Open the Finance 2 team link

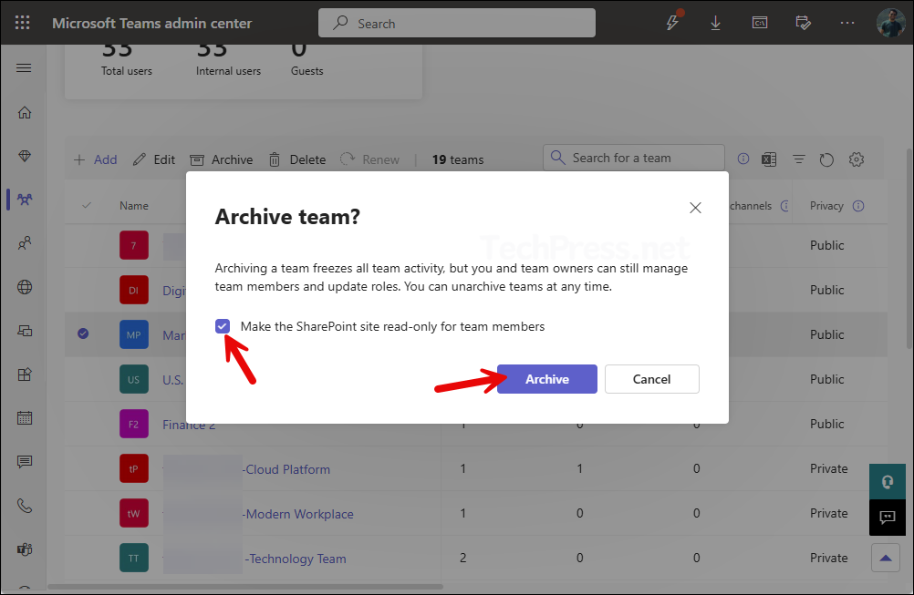click(x=189, y=424)
